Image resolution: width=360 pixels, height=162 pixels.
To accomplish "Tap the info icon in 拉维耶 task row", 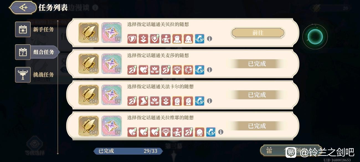I will [221, 132].
